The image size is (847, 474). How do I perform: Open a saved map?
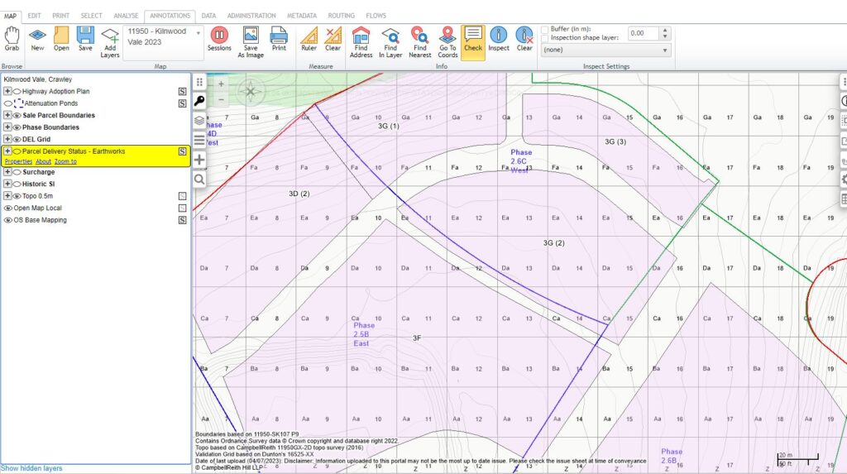[61, 38]
